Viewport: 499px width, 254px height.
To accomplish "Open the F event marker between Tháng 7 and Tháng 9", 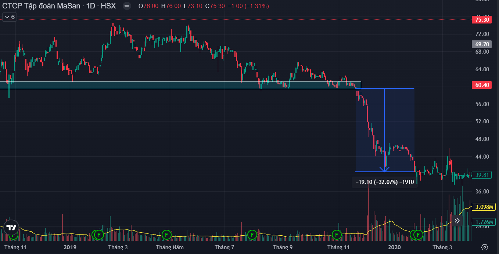I will [x=252, y=234].
